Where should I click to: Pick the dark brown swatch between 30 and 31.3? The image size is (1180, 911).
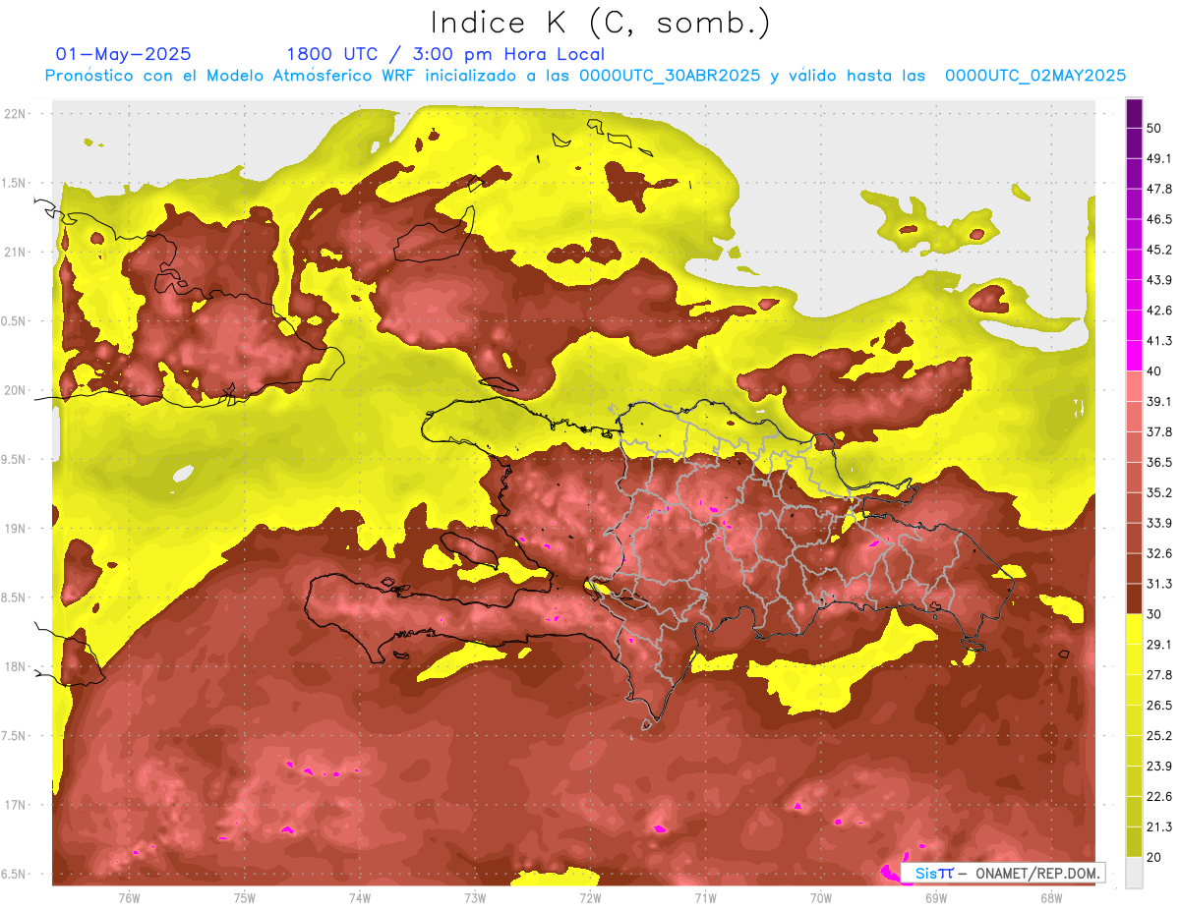[x=1134, y=599]
